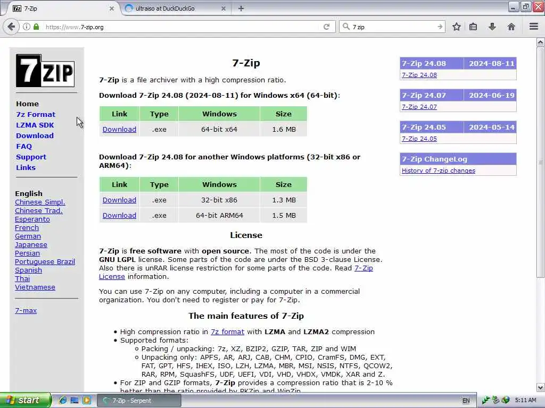Switch language to Portuguese Brazil
545x408 pixels.
click(45, 261)
